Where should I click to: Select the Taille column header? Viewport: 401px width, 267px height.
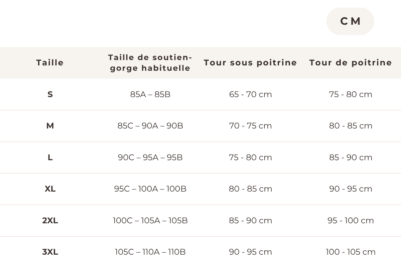pyautogui.click(x=50, y=63)
